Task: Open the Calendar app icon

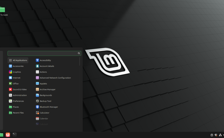Action: (37, 119)
